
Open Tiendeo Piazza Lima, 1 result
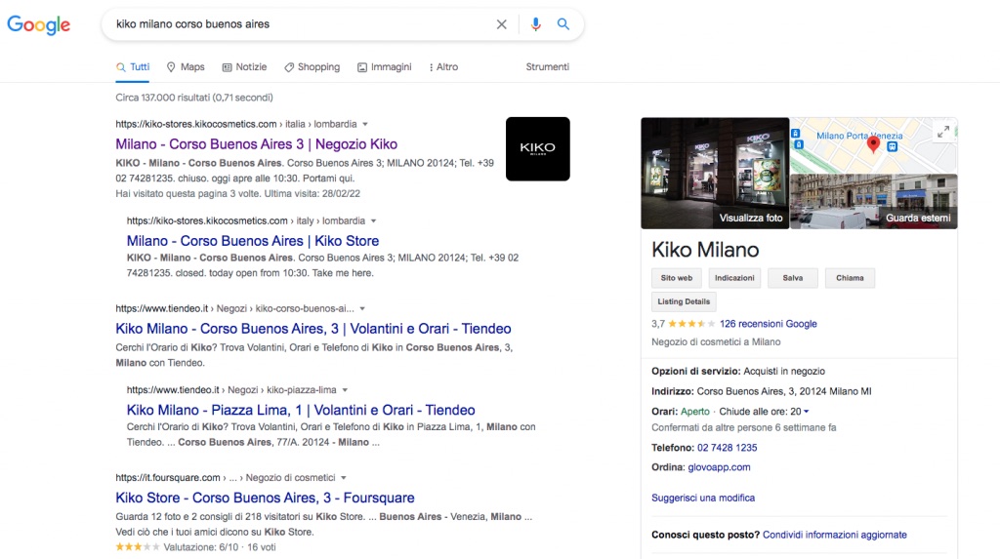point(301,410)
